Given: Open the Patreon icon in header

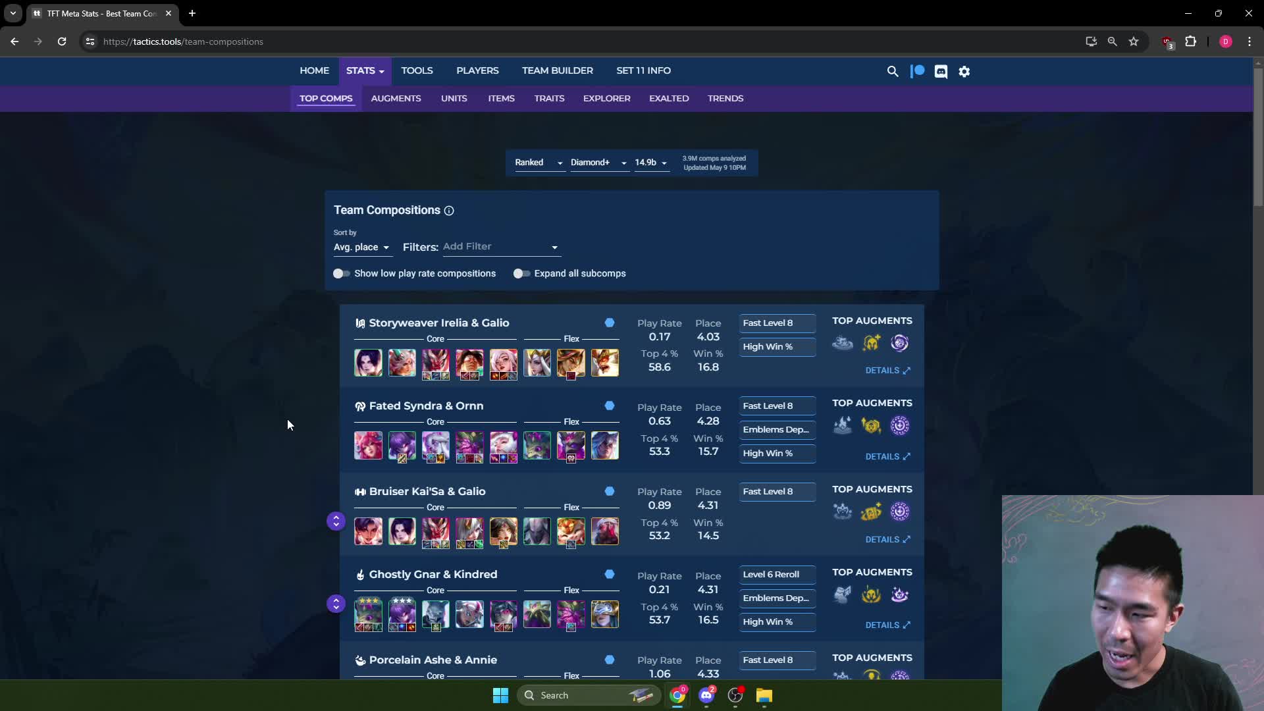Looking at the screenshot, I should click(917, 71).
